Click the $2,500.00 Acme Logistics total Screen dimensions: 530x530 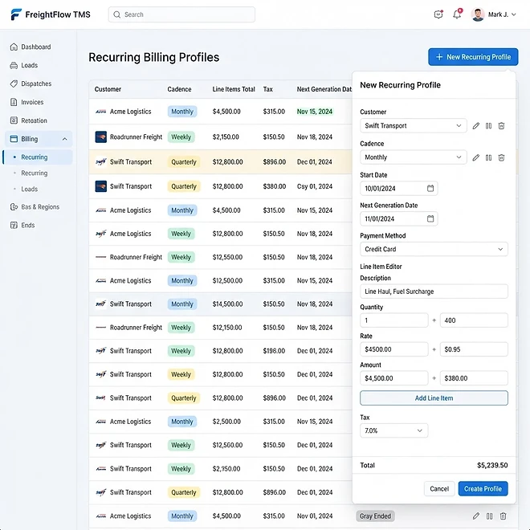click(x=226, y=422)
